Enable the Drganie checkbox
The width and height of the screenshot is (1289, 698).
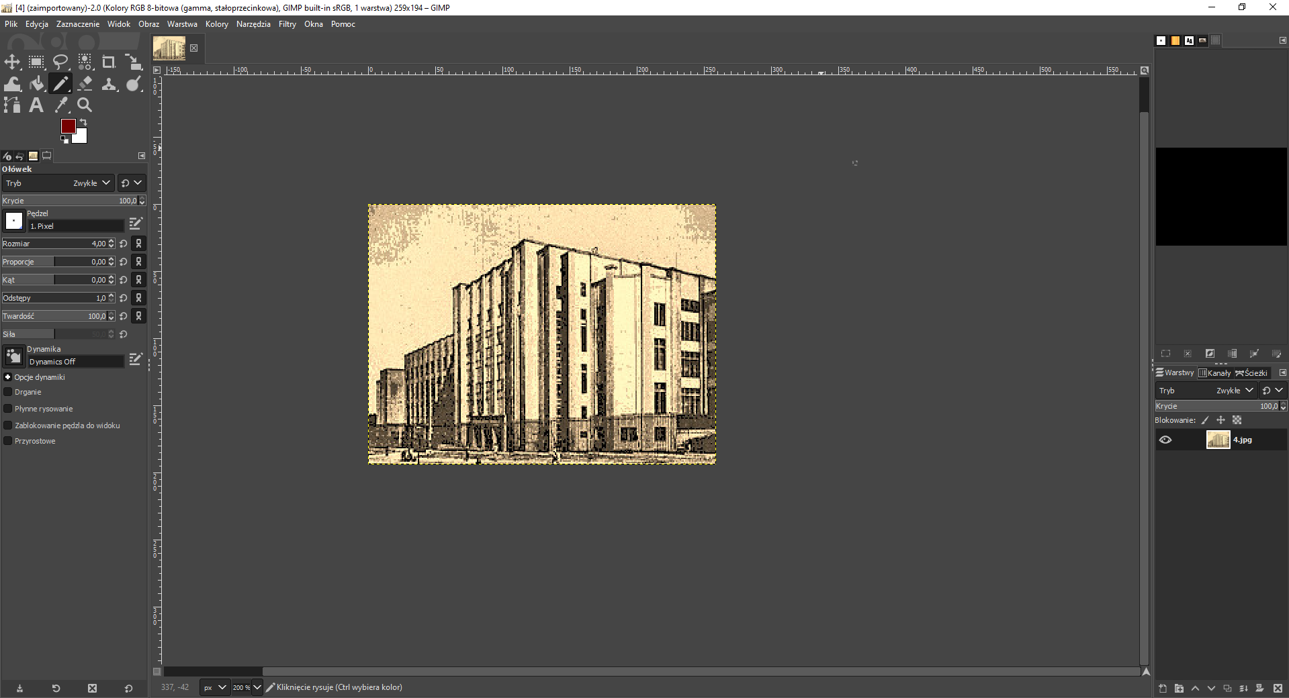(x=8, y=392)
